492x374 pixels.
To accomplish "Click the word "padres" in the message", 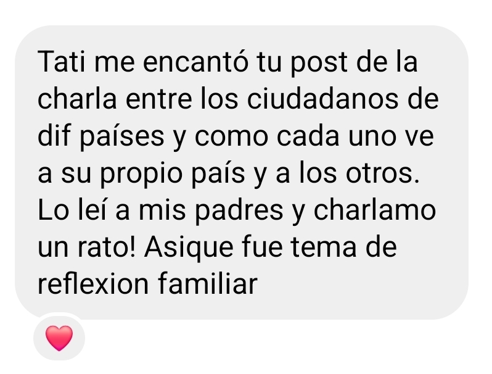I will tap(239, 212).
